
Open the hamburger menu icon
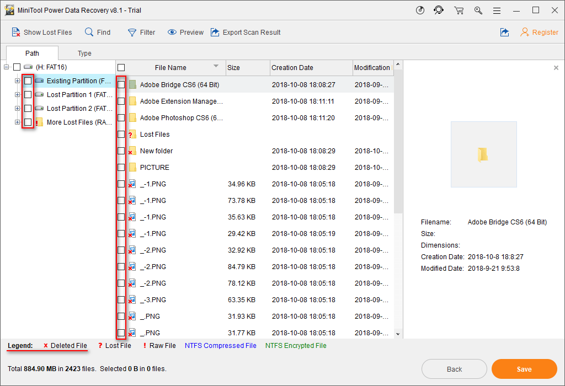coord(497,11)
